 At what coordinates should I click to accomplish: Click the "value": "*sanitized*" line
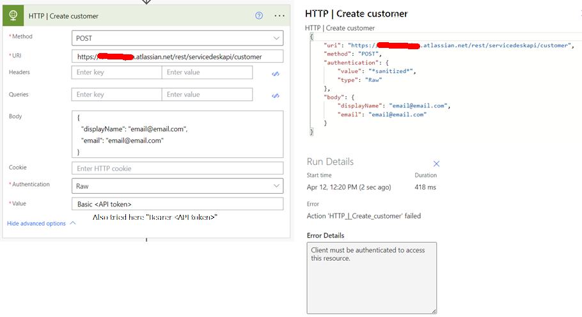376,71
